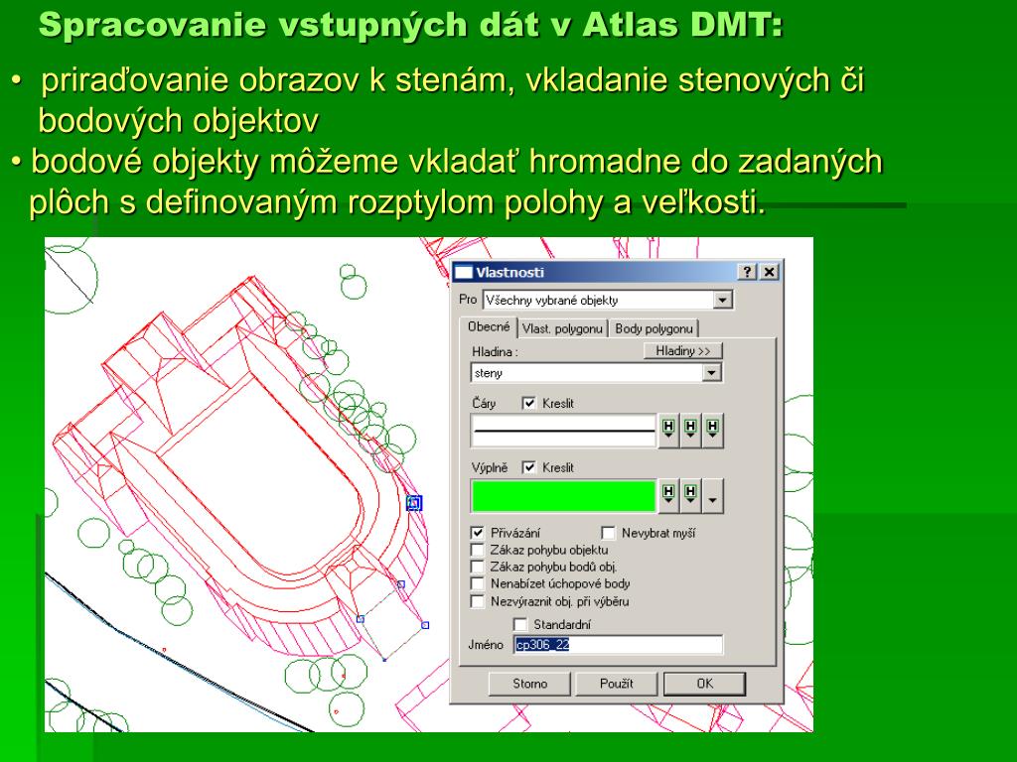Open the small arrow menu beside the fill swatch
Screen dimensions: 1017x762
coord(712,497)
